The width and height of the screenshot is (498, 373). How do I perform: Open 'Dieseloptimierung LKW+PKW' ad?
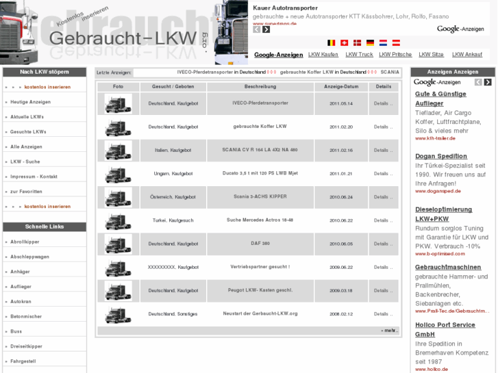click(x=443, y=214)
